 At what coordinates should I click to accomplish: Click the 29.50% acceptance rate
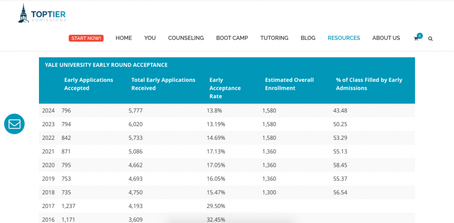[x=216, y=206]
